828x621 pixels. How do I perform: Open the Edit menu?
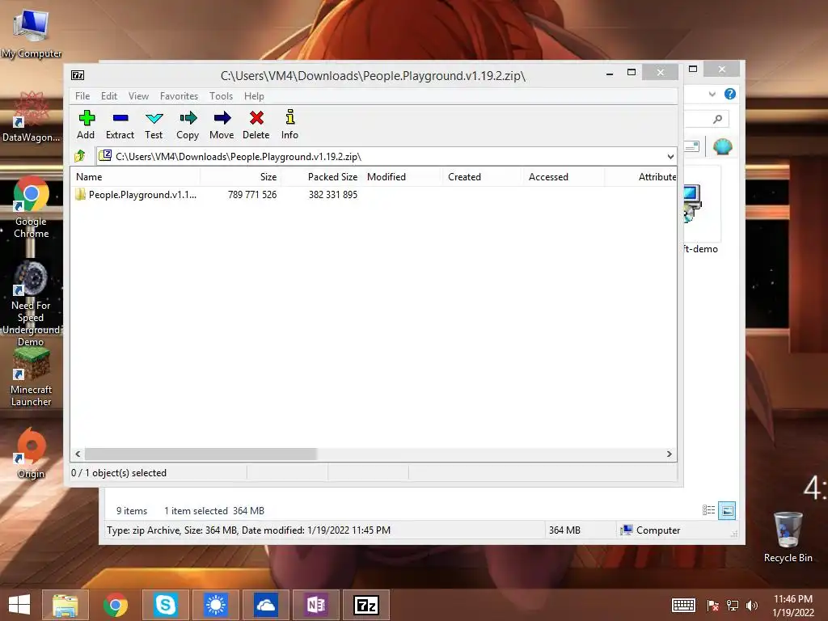pos(109,96)
